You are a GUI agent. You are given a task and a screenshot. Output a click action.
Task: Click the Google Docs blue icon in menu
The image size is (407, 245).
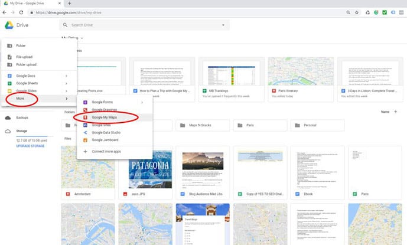(9, 76)
